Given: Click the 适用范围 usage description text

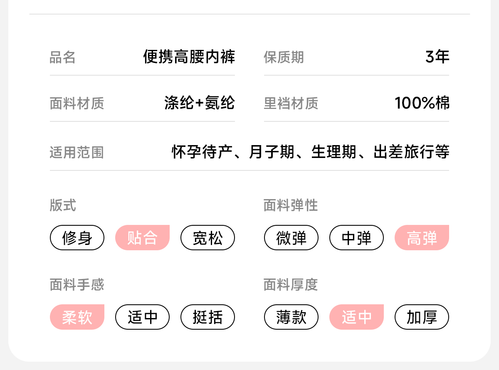Looking at the screenshot, I should pyautogui.click(x=311, y=152).
